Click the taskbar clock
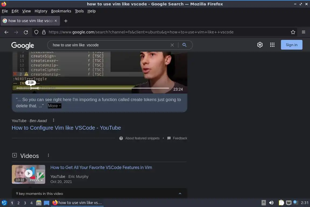 click(x=304, y=203)
